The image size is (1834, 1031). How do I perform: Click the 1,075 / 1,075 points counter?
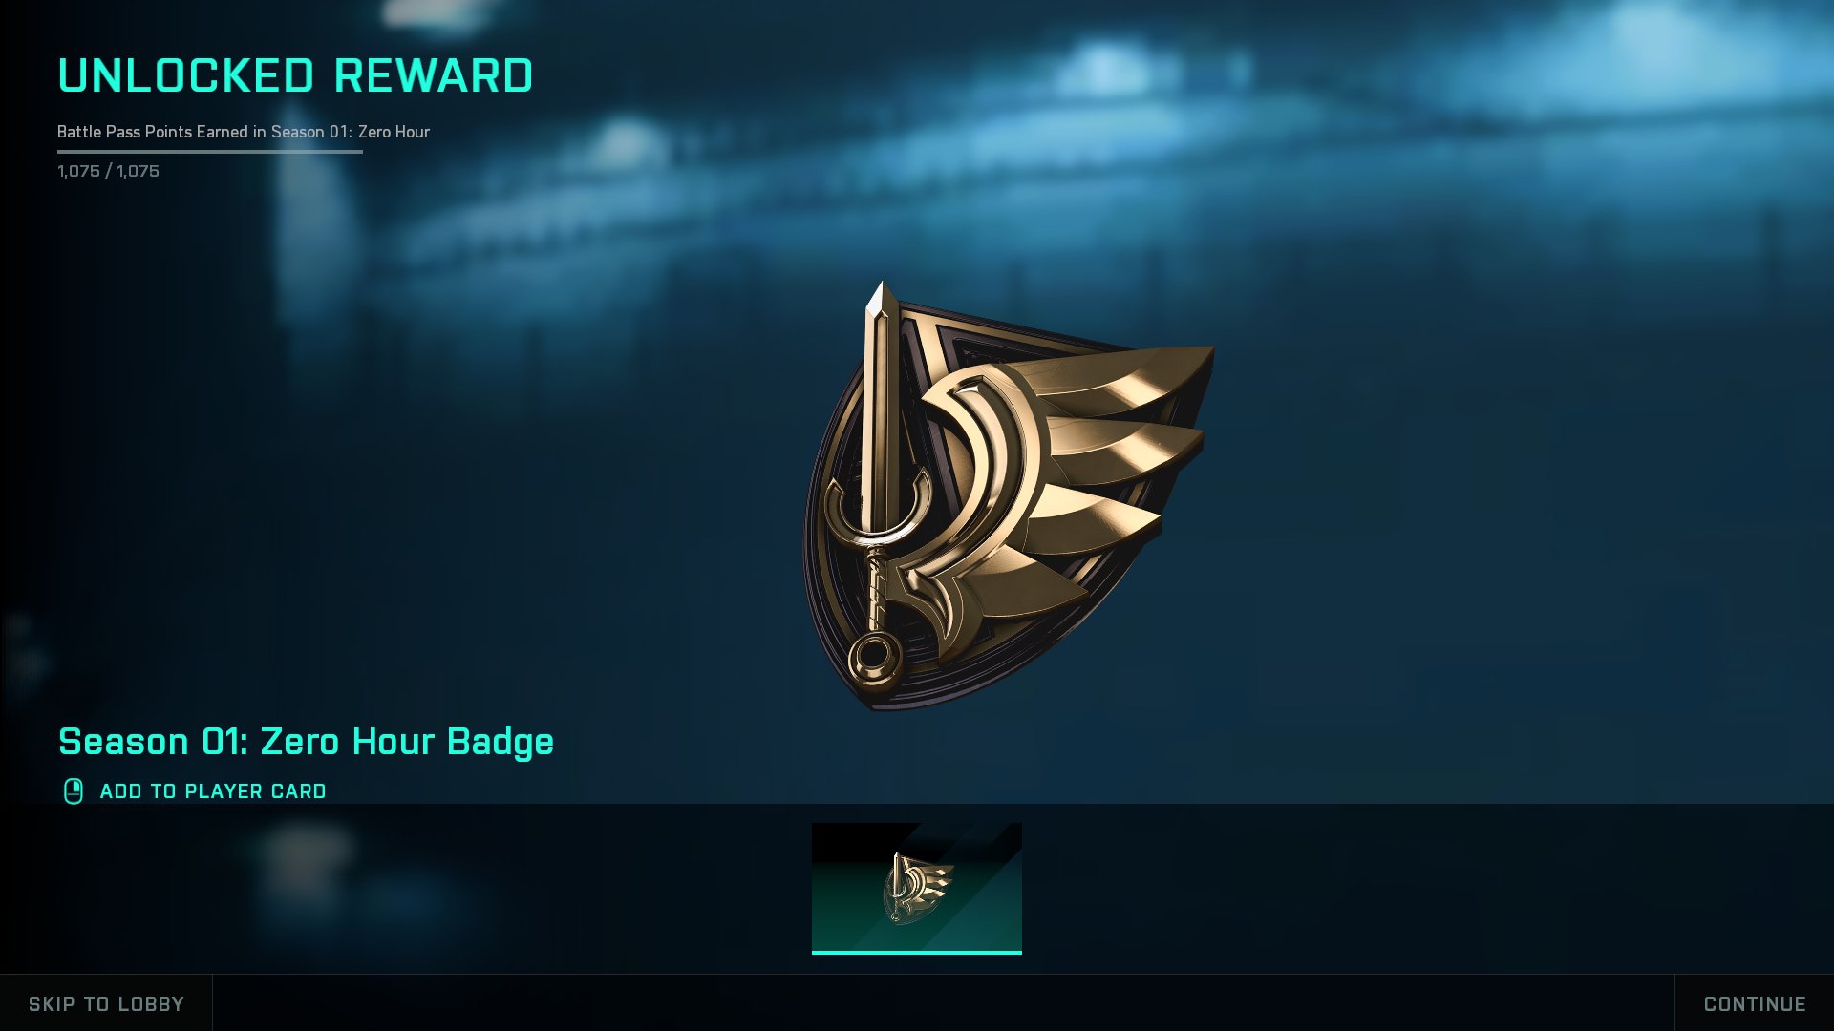108,171
